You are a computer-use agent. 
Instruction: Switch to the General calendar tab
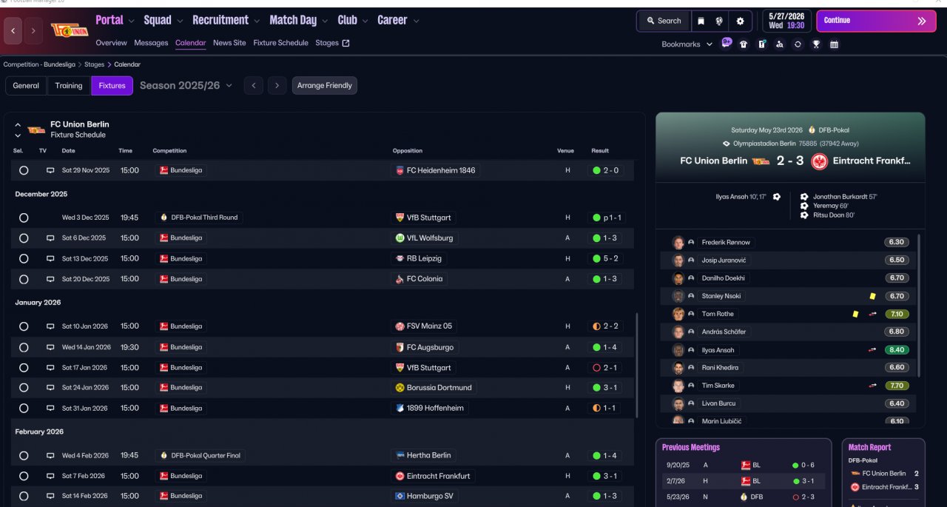[26, 86]
